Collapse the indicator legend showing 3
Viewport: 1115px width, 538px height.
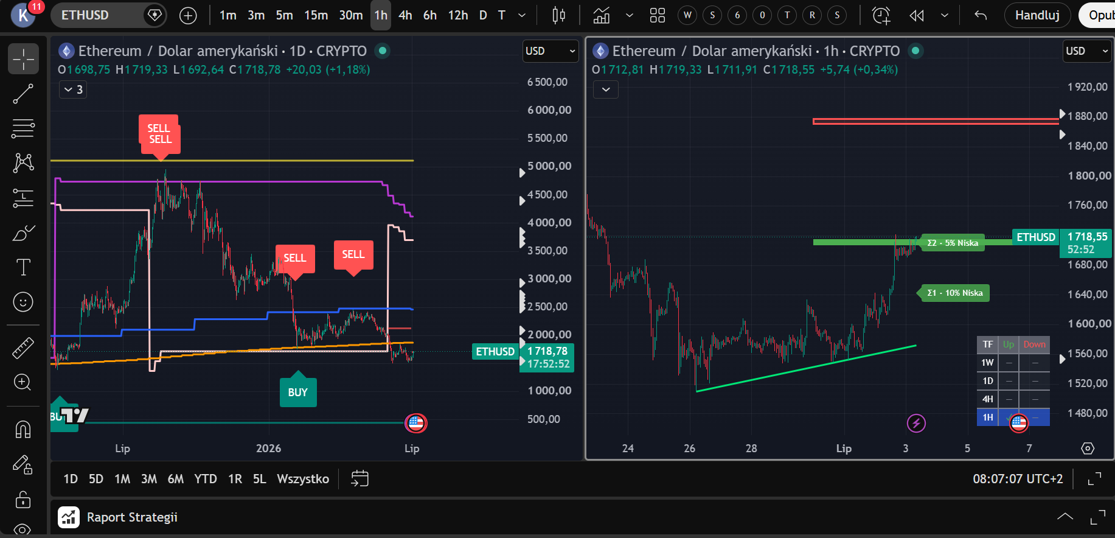(73, 89)
